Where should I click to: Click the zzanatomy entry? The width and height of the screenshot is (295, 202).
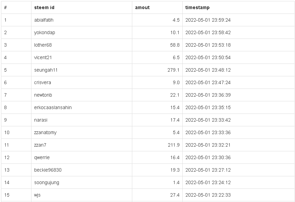[x=45, y=132]
